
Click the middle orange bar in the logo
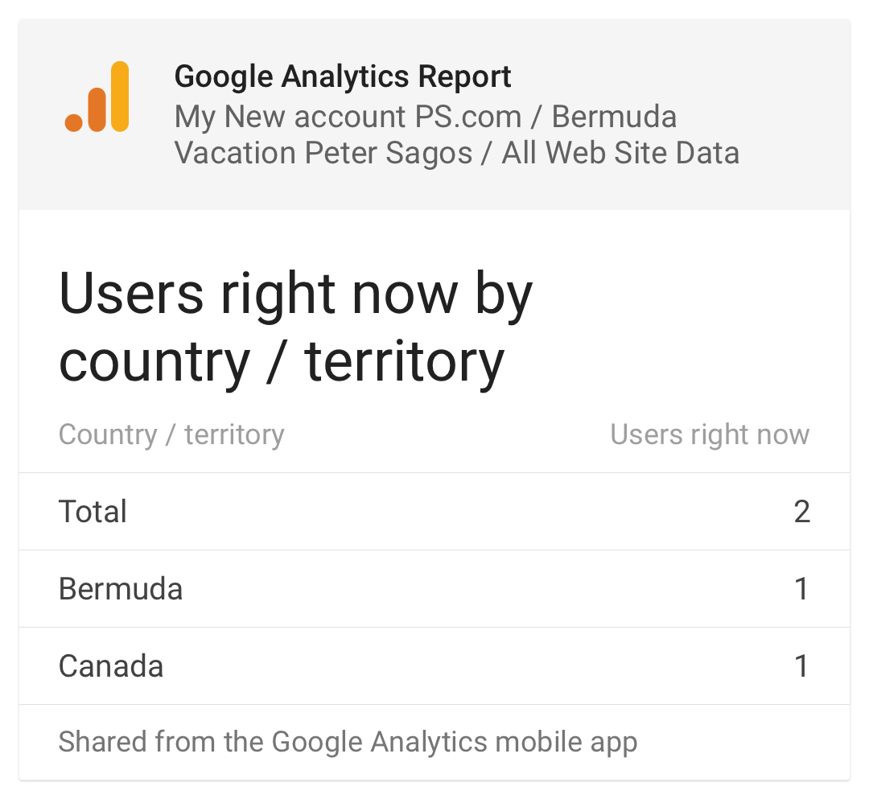[97, 109]
